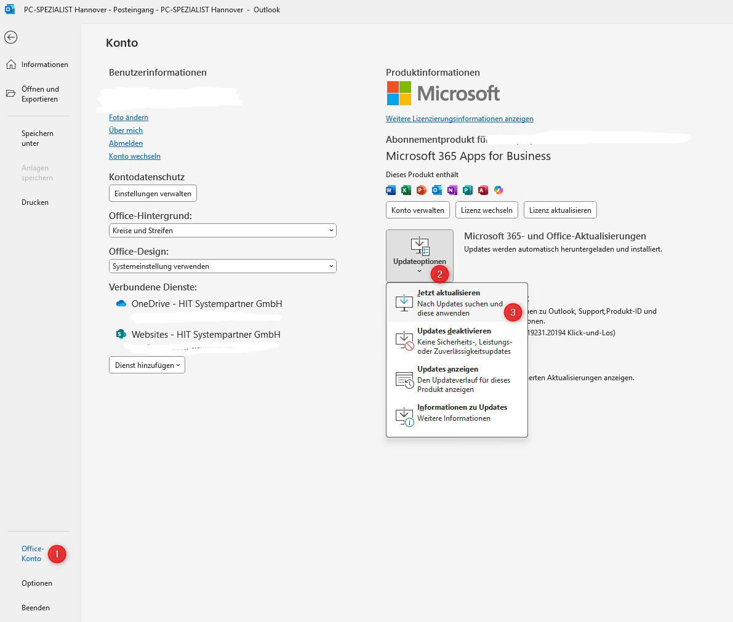This screenshot has height=622, width=733.
Task: Follow the Foto ändern link
Action: point(129,118)
